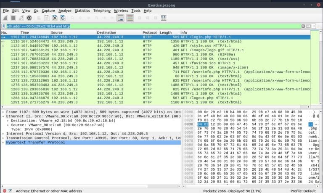Viewport: 323px width, 193px height.
Task: Reset text to normal size
Action: pyautogui.click(x=156, y=18)
